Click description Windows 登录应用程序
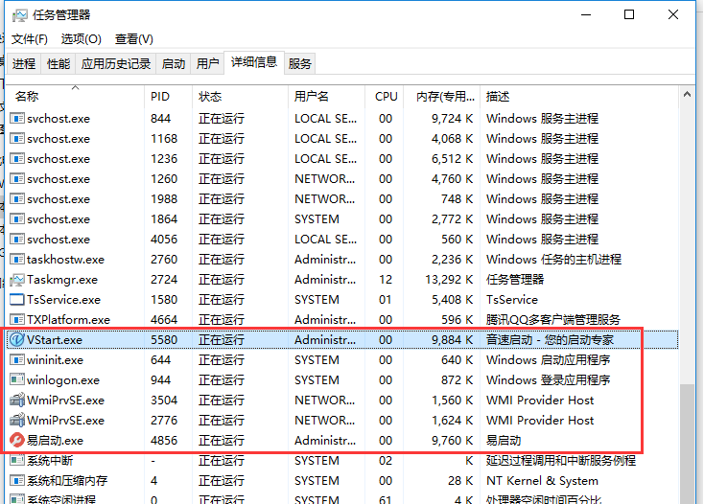704x504 pixels. [548, 380]
